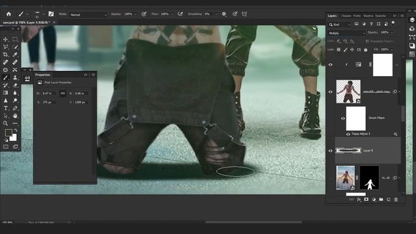Toggle lock all padlock
416x234 pixels.
tap(365, 49)
